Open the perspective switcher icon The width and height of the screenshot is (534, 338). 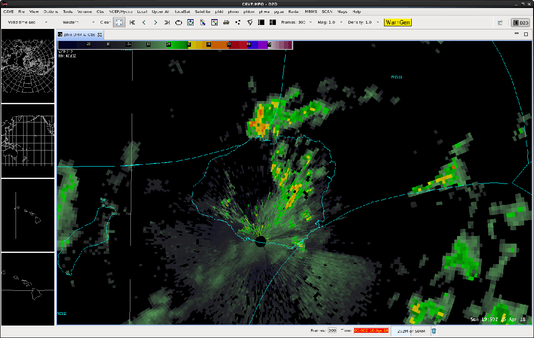click(x=500, y=22)
